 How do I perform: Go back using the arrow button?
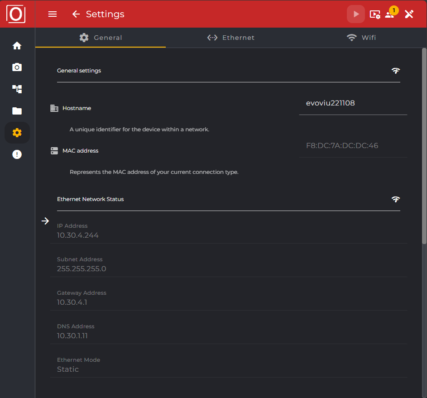point(76,14)
